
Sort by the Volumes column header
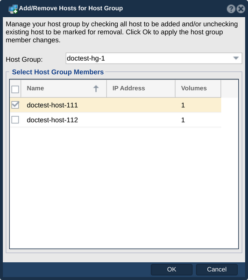[198, 89]
